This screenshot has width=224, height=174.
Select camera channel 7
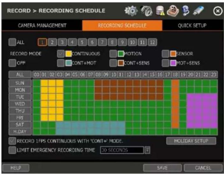(x=102, y=42)
